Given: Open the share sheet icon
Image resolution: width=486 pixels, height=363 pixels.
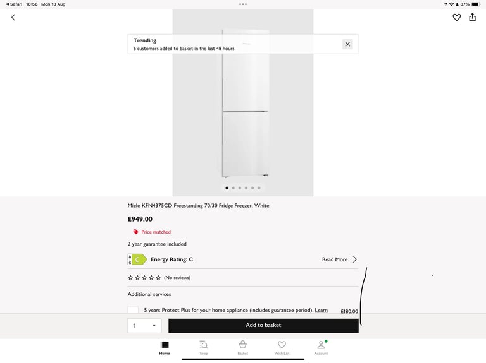Looking at the screenshot, I should (472, 17).
